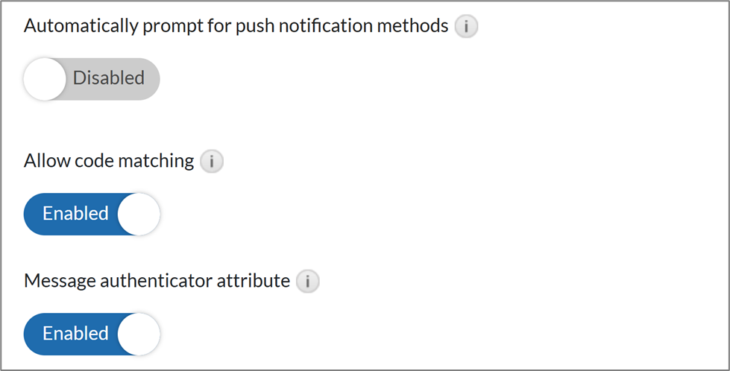Click the white knob of code matching switch

click(139, 214)
